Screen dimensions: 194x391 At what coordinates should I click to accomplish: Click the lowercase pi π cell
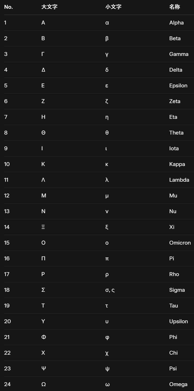coord(107,259)
